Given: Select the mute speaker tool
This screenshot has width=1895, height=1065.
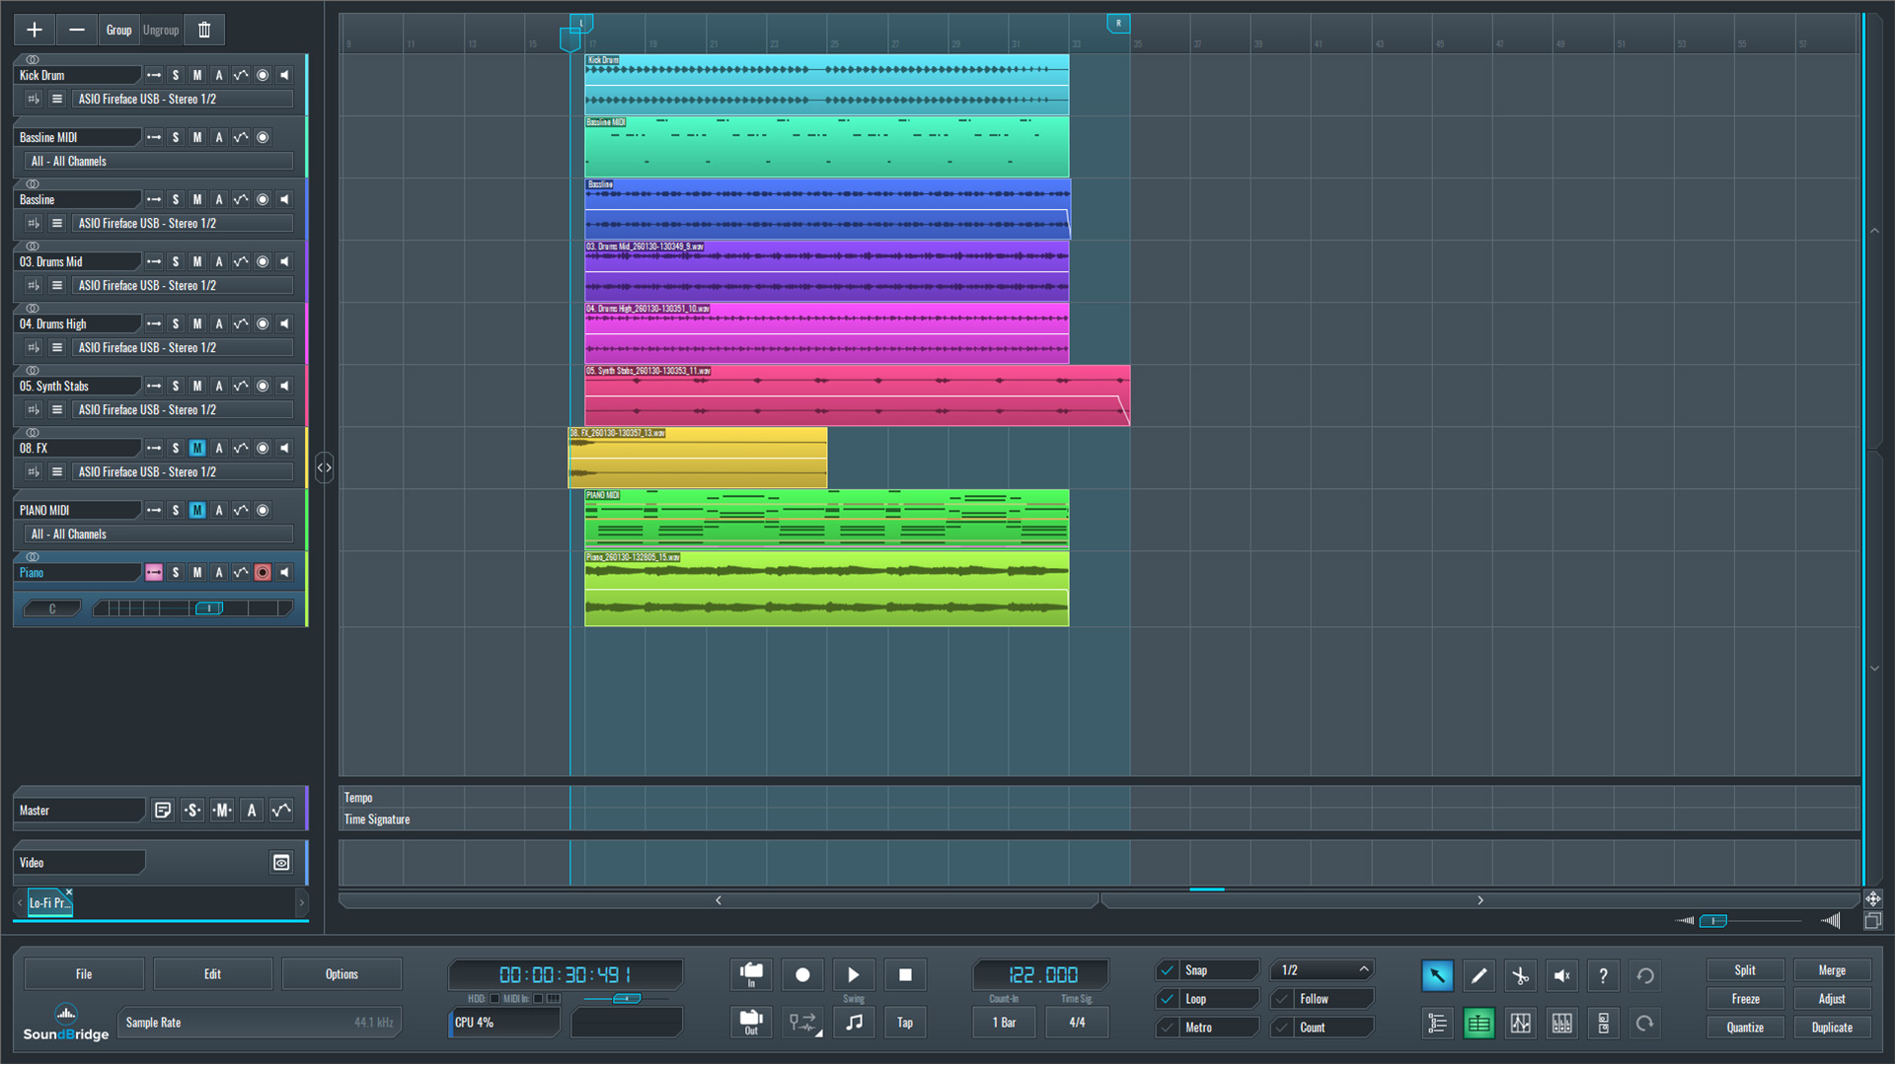Looking at the screenshot, I should tap(1561, 975).
